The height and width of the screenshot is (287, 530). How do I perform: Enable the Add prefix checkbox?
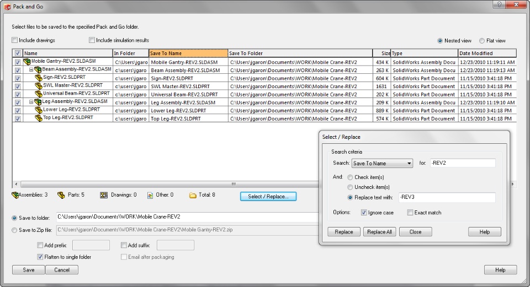[x=40, y=245]
